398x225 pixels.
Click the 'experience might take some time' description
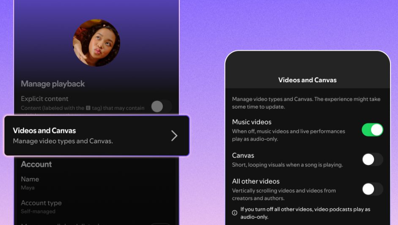306,103
